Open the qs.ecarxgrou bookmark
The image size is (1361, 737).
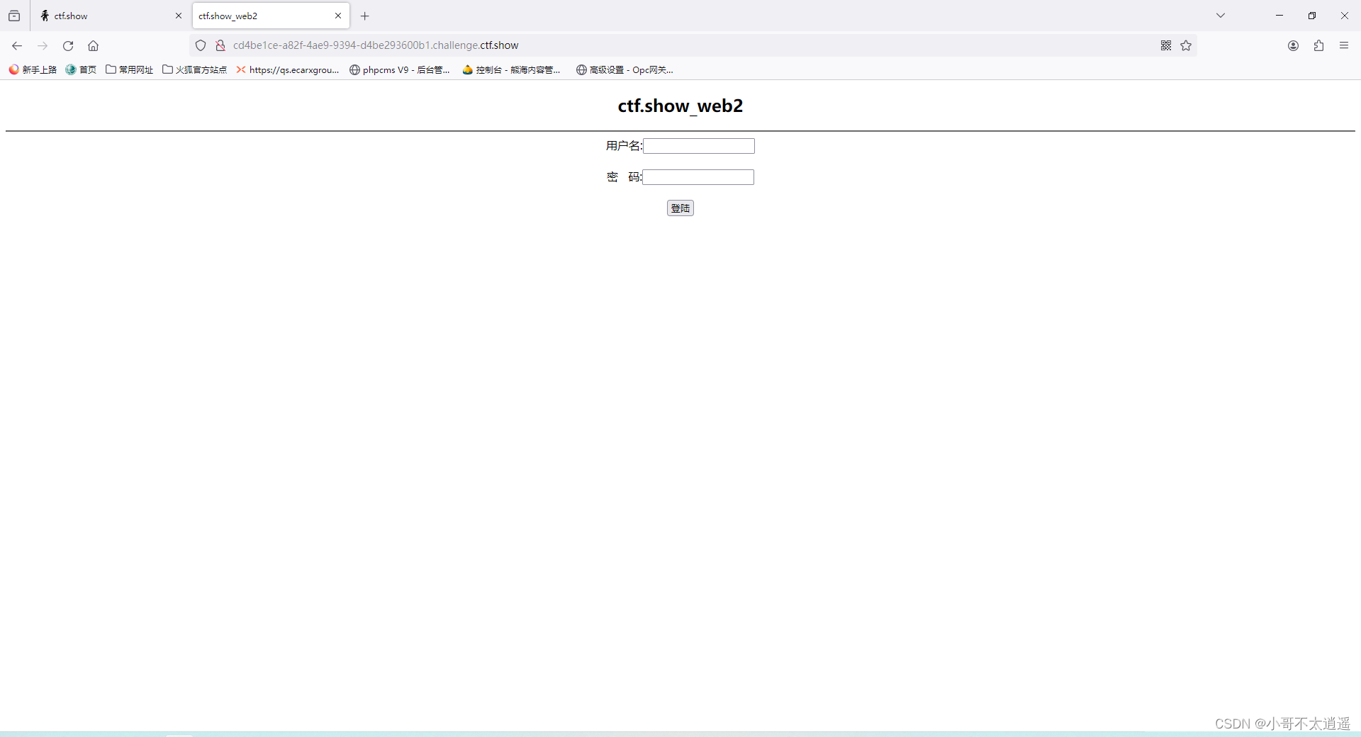(x=288, y=69)
